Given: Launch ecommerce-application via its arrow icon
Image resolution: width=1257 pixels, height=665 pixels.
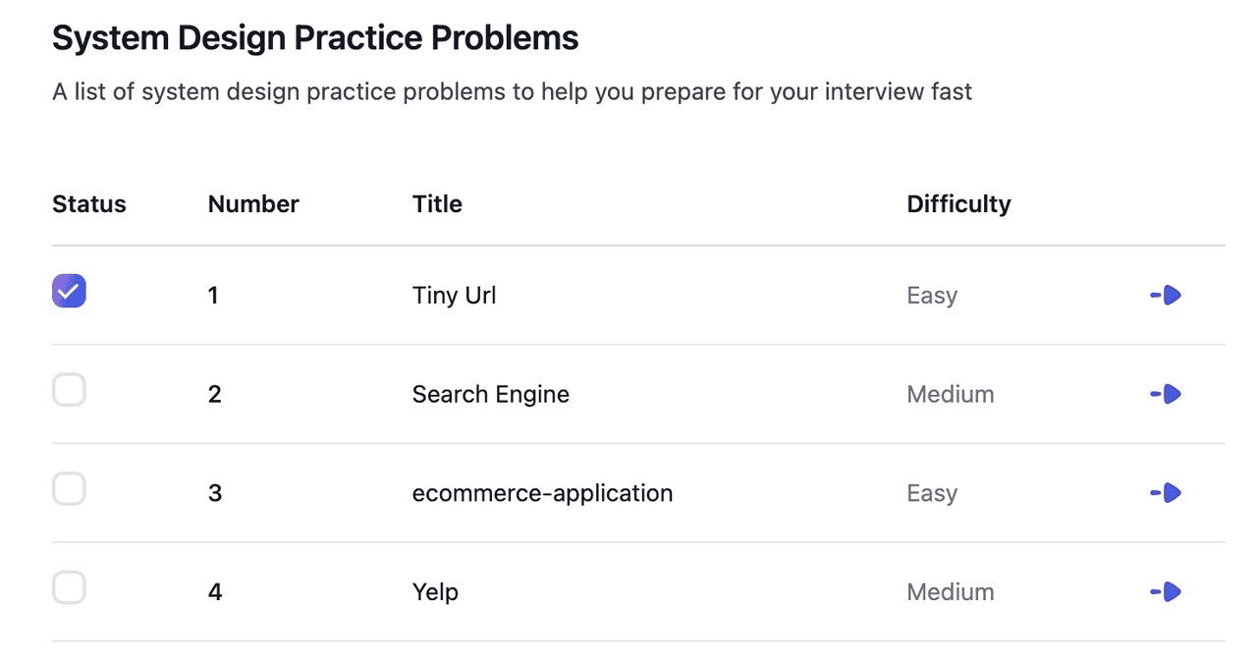Looking at the screenshot, I should click(1166, 493).
